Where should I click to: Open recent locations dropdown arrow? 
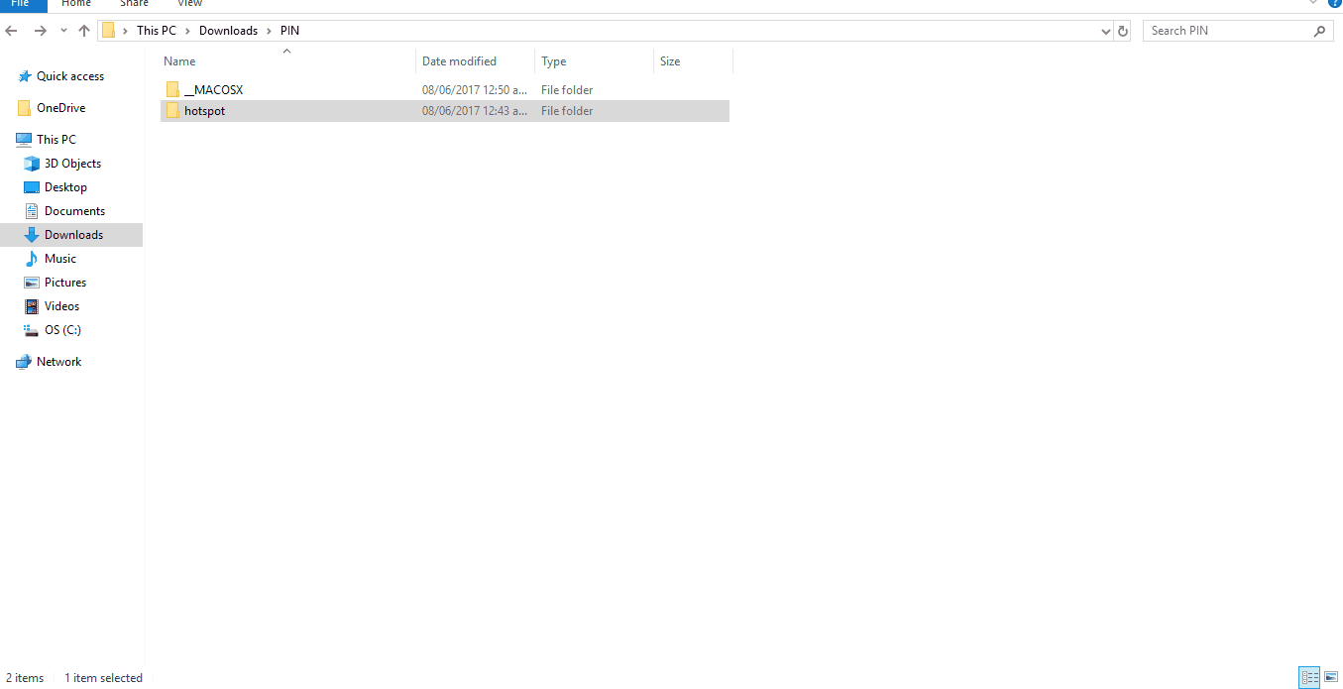point(63,31)
